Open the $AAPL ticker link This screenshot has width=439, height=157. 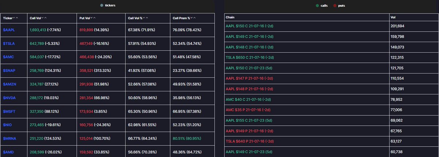click(8, 30)
